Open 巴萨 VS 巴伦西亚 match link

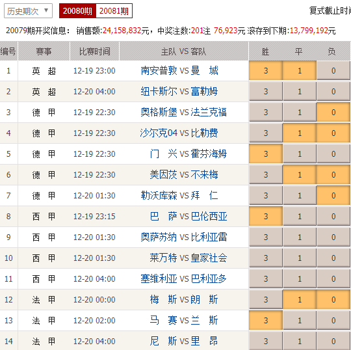tap(188, 217)
